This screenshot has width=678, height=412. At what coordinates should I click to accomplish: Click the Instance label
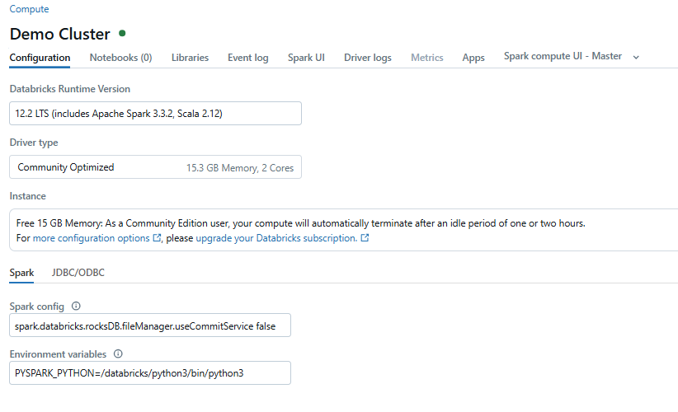[28, 196]
